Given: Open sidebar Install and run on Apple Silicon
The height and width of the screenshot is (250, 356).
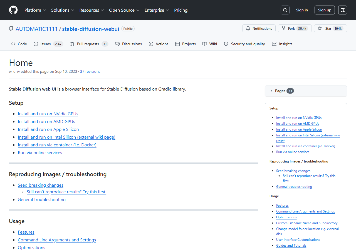Looking at the screenshot, I should tap(299, 129).
